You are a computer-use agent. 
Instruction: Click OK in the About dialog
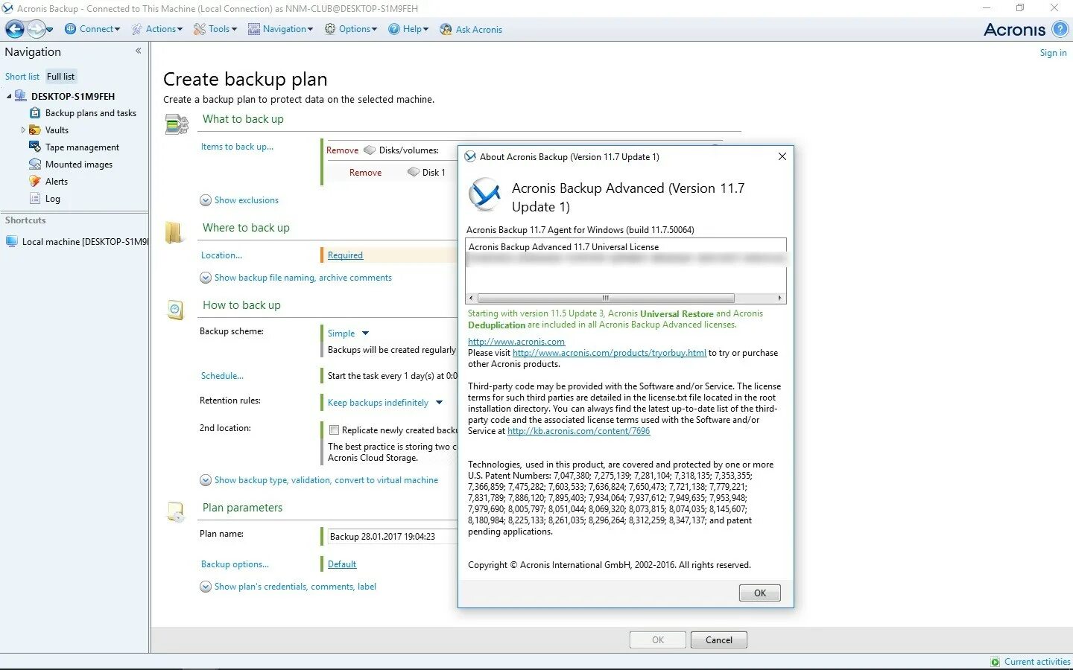pos(760,593)
